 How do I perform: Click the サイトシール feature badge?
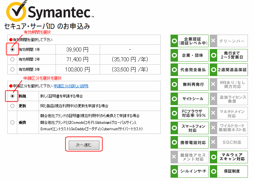(x=189, y=99)
